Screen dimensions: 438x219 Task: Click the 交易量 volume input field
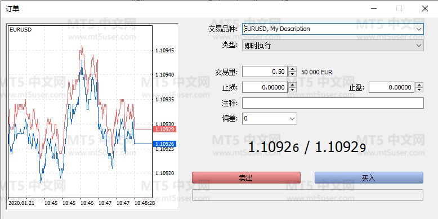click(265, 71)
